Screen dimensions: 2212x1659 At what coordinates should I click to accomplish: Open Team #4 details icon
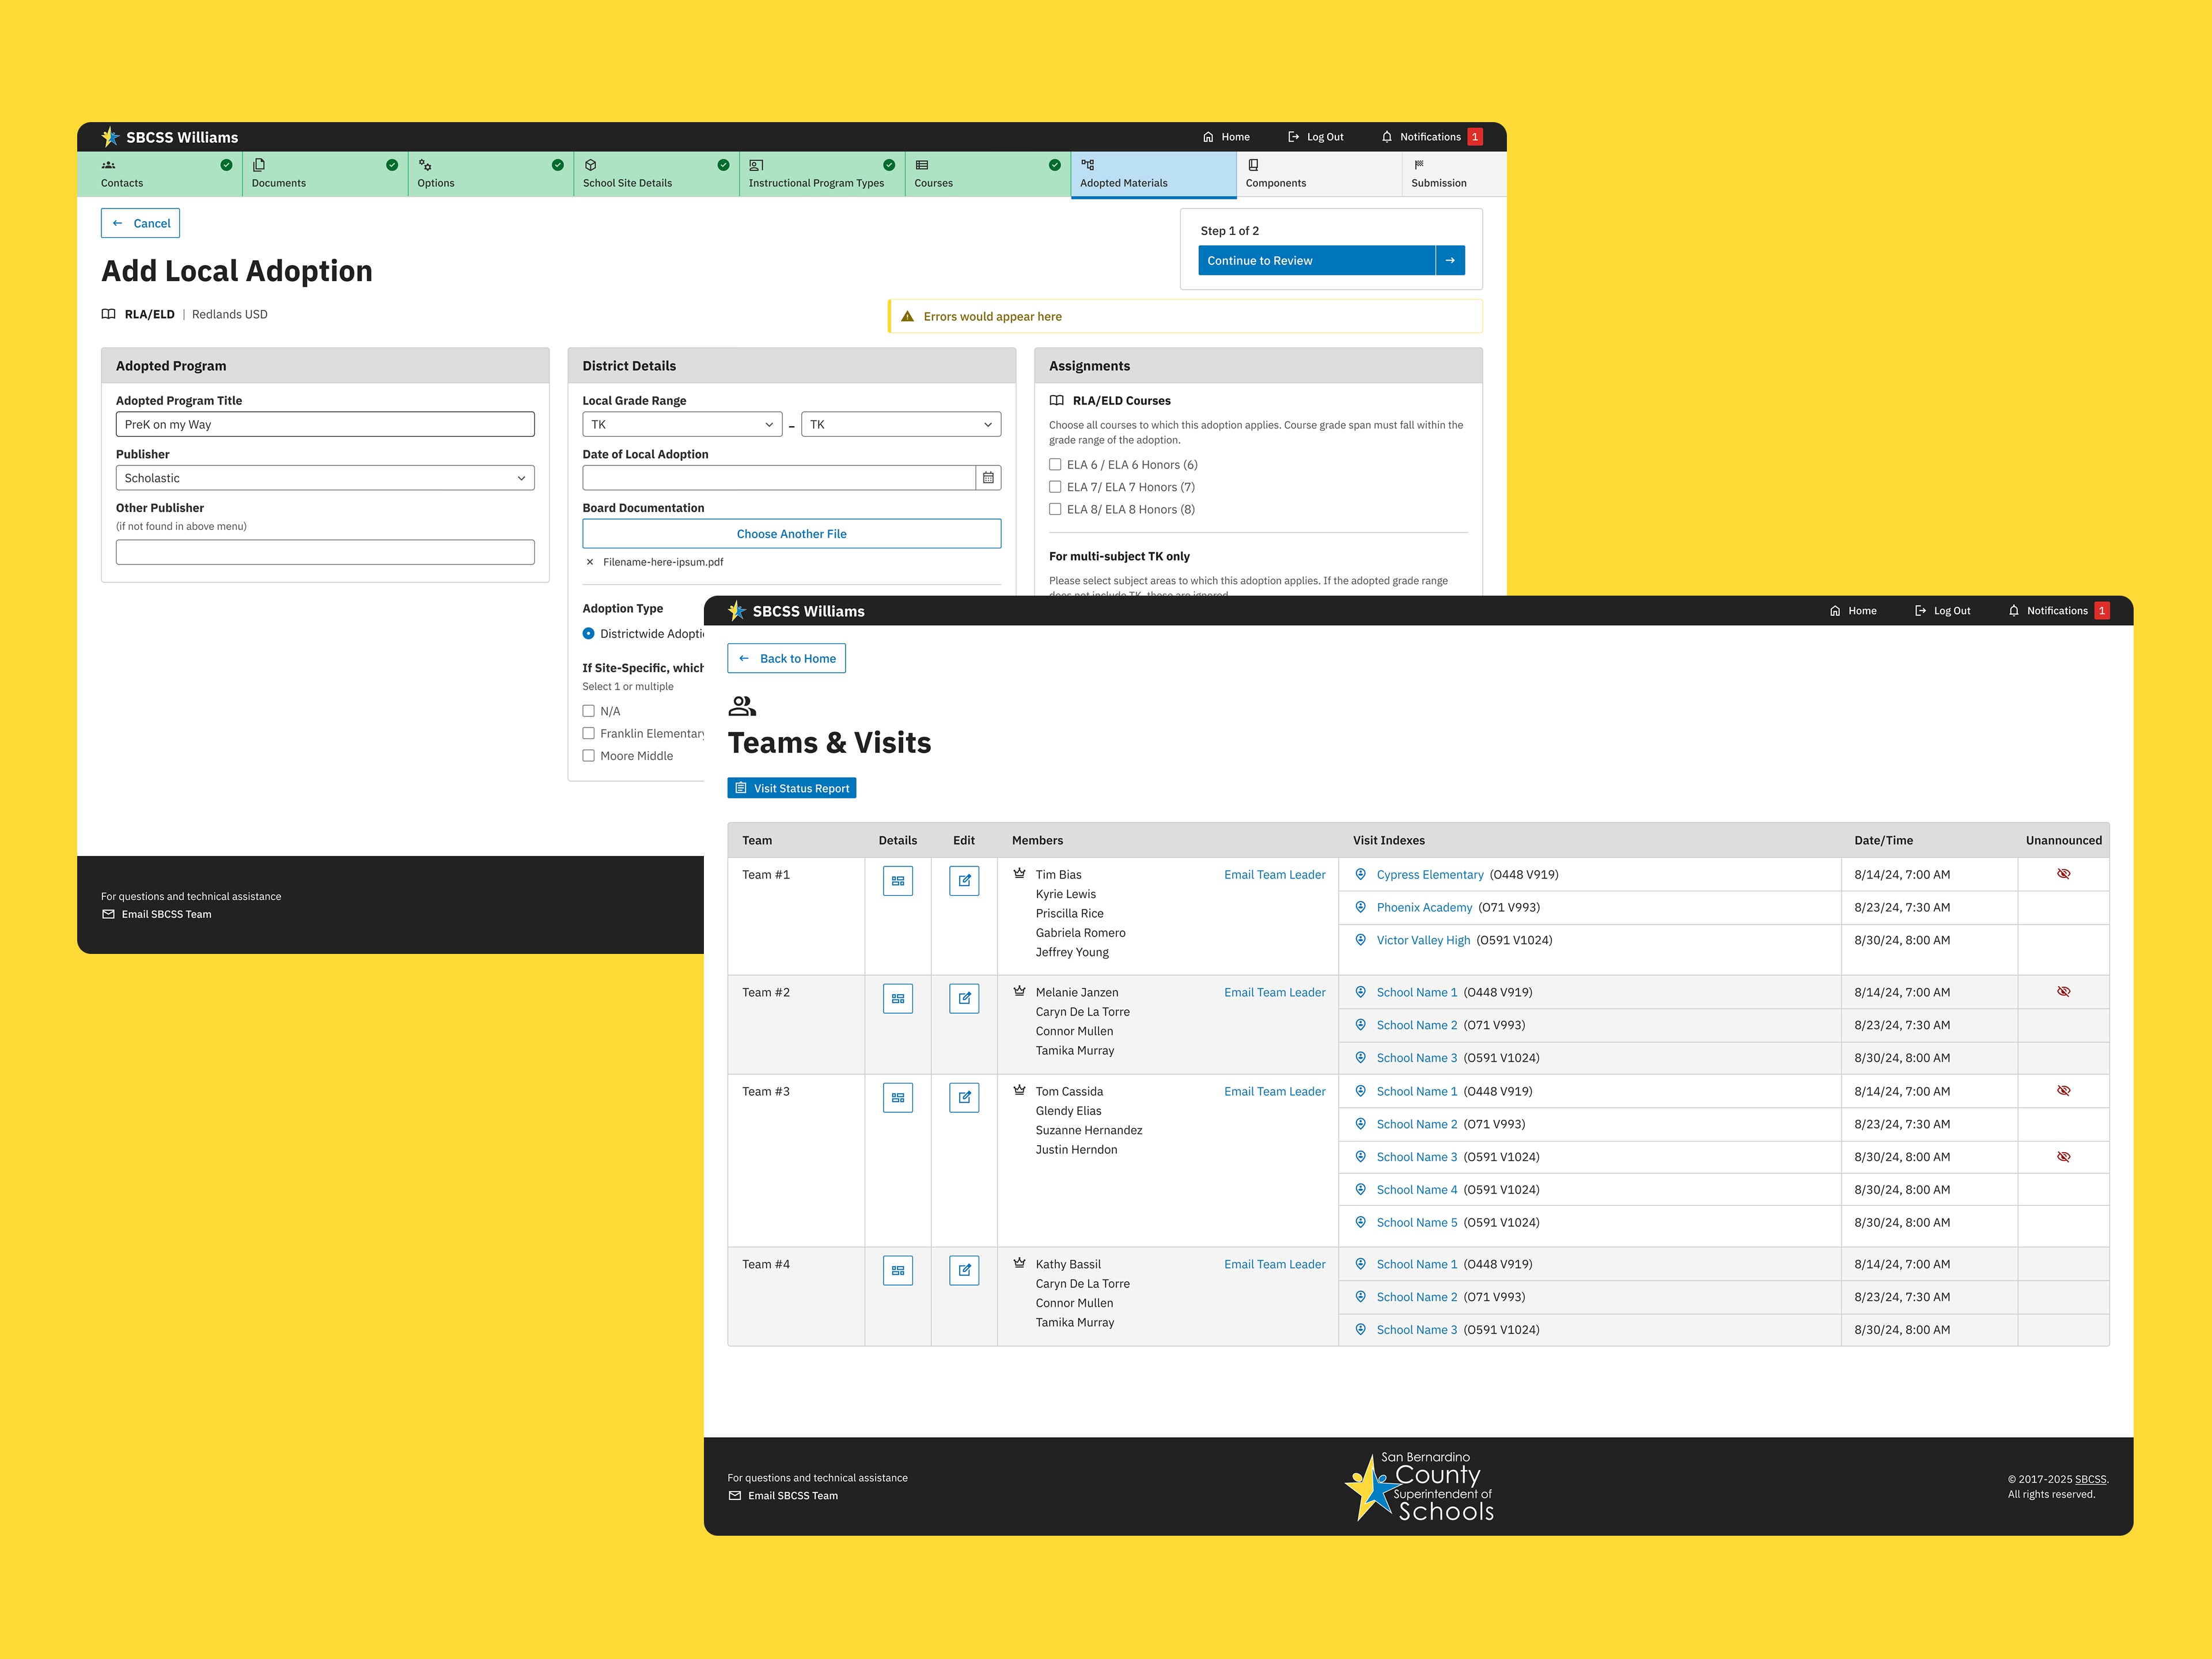click(x=897, y=1270)
